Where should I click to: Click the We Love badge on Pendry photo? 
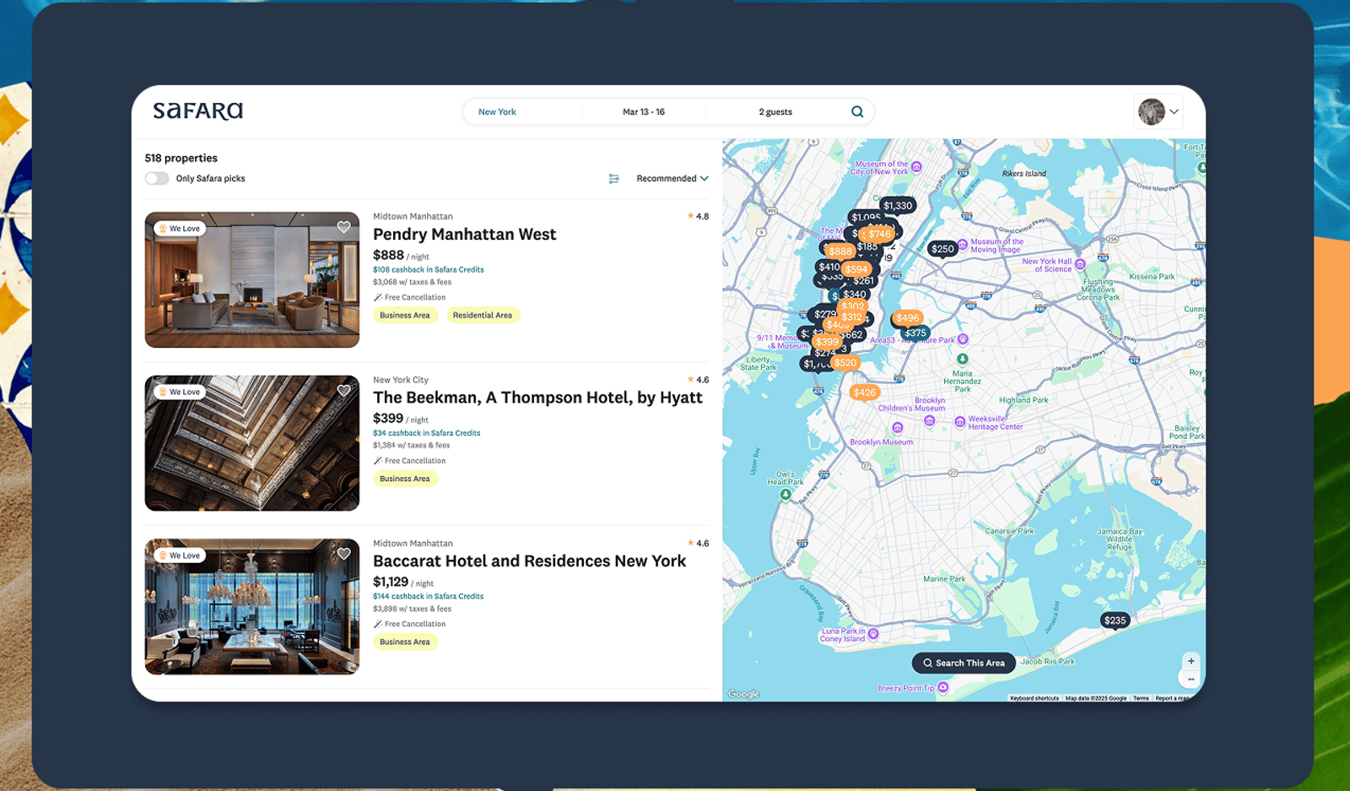(180, 229)
